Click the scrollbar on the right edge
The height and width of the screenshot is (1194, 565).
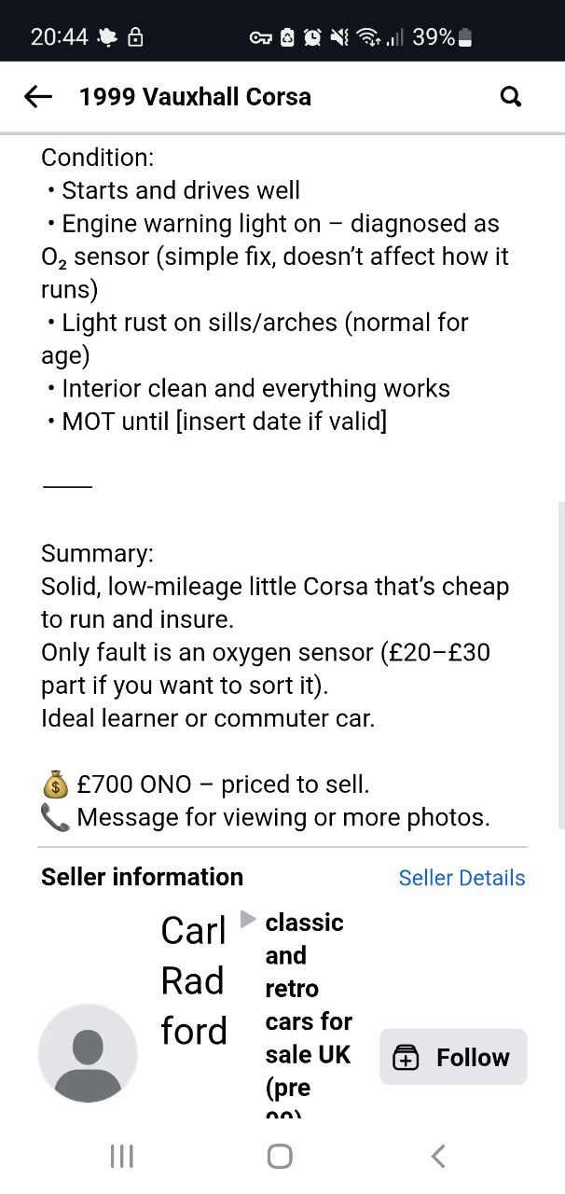[x=560, y=662]
